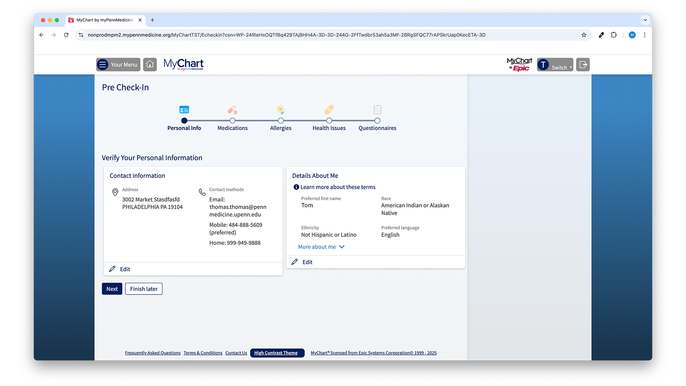686x386 pixels.
Task: Select the Medications step circle
Action: 232,121
